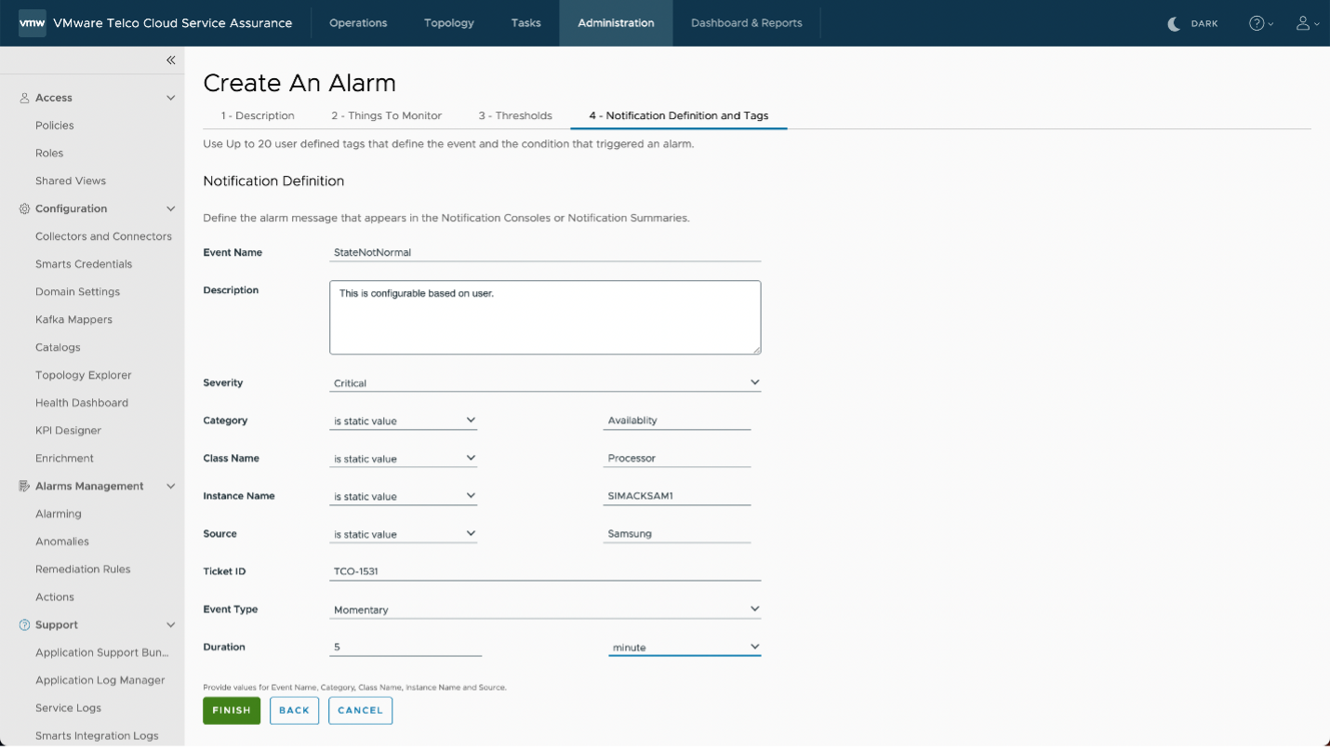The height and width of the screenshot is (750, 1330).
Task: Collapse the Support section chevron
Action: [x=171, y=625]
